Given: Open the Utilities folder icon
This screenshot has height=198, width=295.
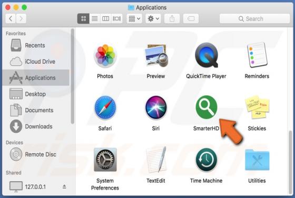Looking at the screenshot, I should tap(257, 160).
